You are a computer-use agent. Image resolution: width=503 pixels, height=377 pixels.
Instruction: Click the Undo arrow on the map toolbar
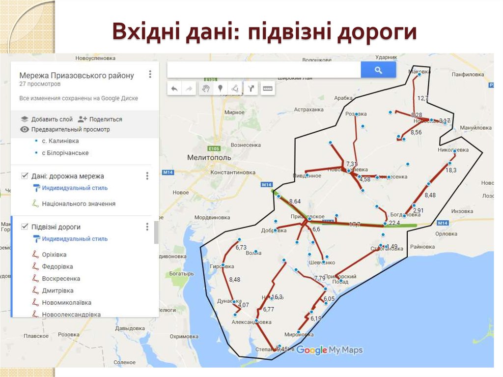click(x=175, y=88)
